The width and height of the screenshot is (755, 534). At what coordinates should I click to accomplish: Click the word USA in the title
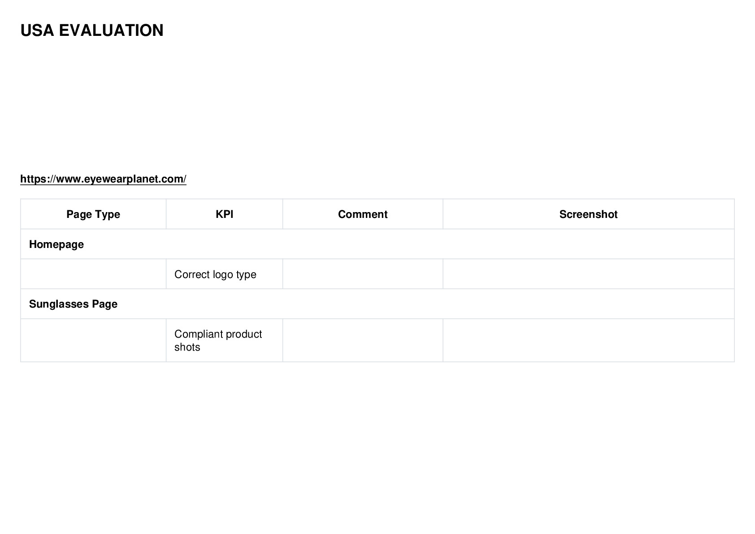[37, 30]
